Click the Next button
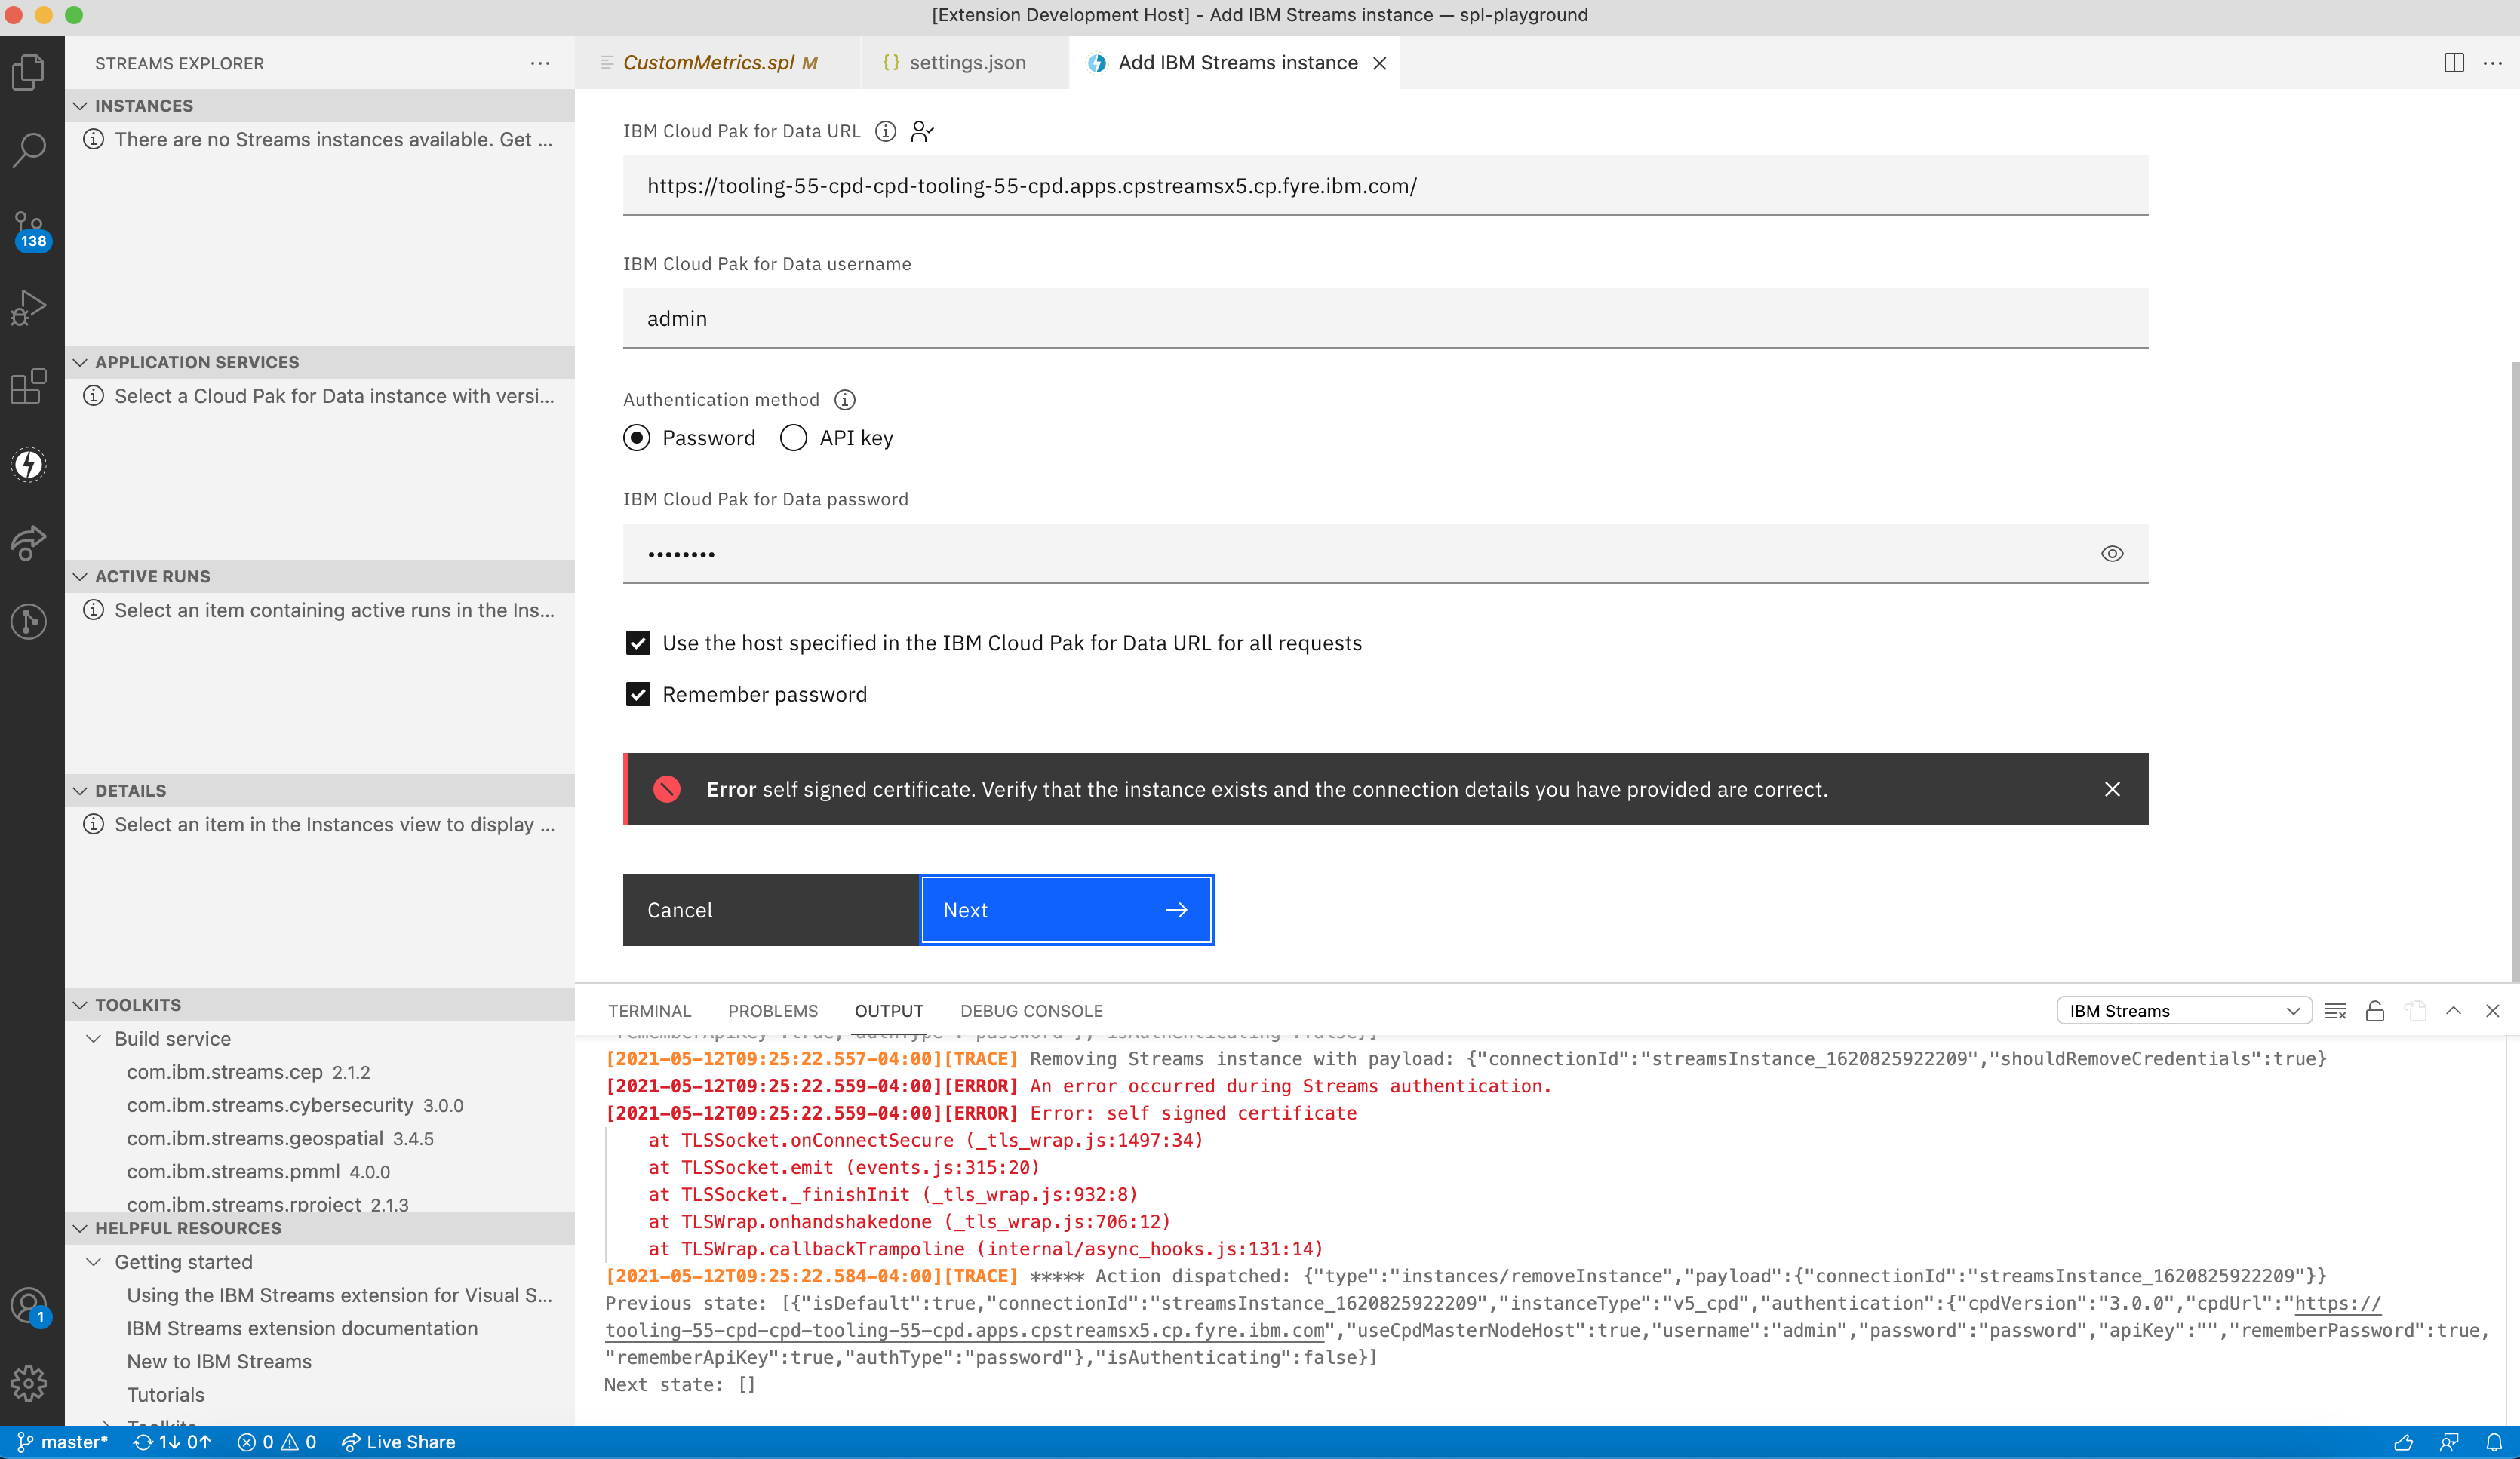Screen dimensions: 2520x1459 (1066, 909)
